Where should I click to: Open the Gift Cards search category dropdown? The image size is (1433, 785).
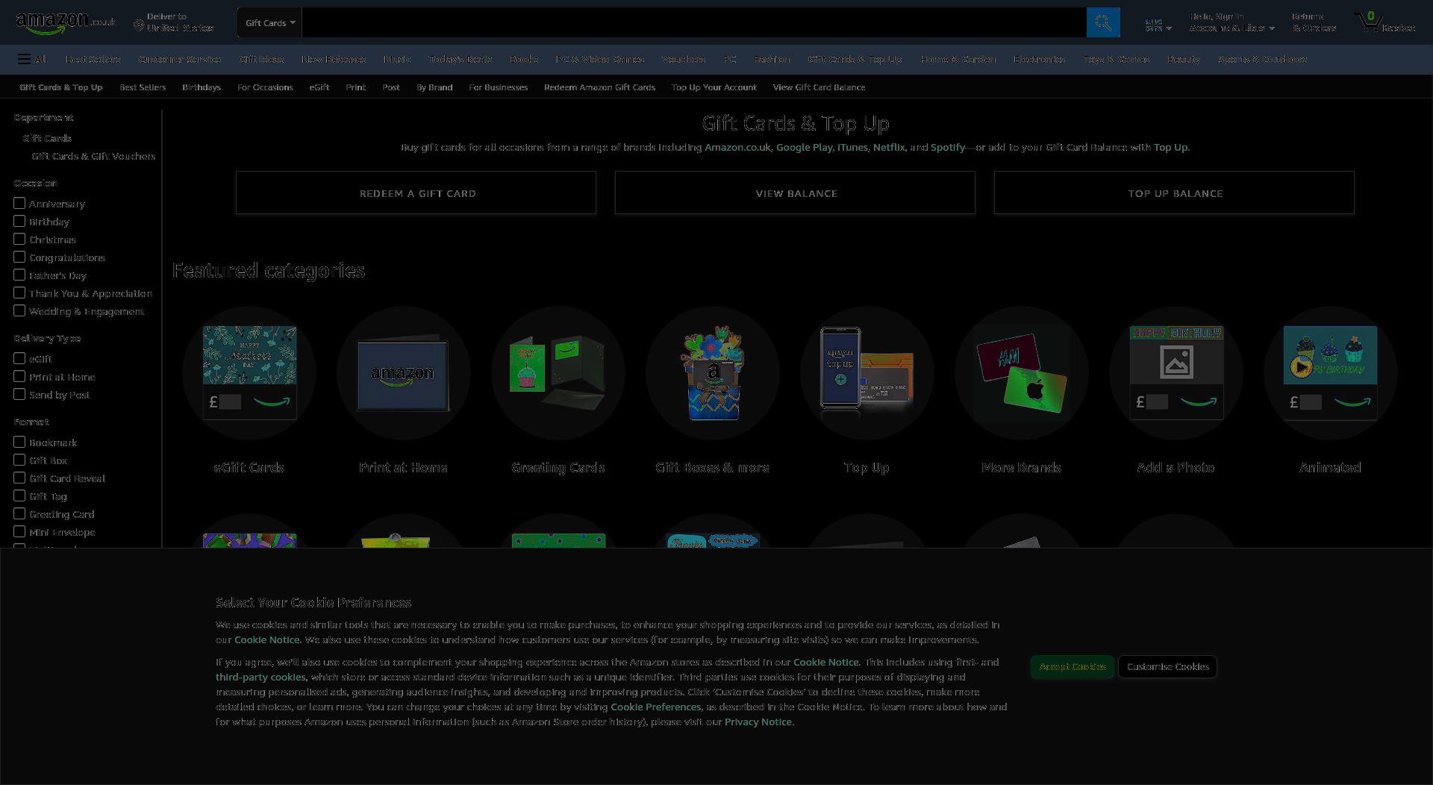point(269,22)
